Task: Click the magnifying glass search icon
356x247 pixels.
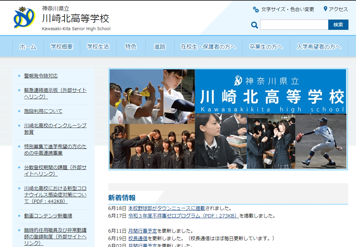Action: coord(255,25)
